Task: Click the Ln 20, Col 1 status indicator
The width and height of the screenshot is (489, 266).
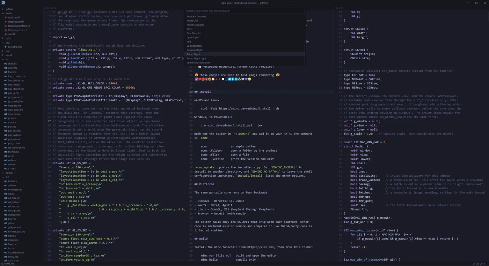Action: 479,264
